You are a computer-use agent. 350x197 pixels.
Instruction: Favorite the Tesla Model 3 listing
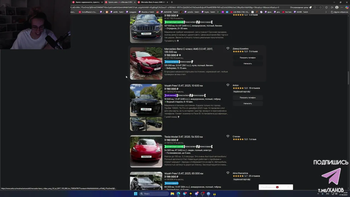pos(228,136)
